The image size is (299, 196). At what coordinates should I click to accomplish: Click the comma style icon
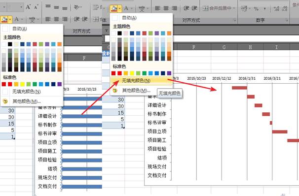tap(264, 8)
